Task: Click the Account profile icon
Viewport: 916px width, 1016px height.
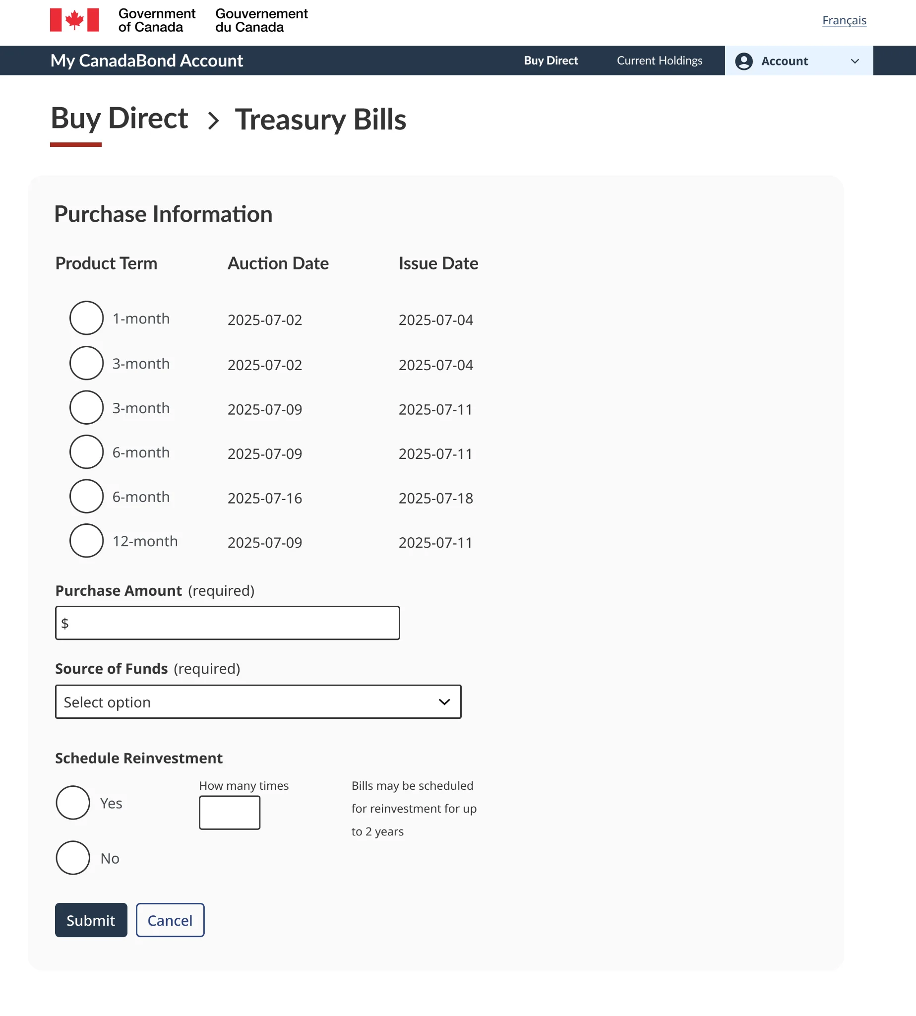Action: coord(743,61)
